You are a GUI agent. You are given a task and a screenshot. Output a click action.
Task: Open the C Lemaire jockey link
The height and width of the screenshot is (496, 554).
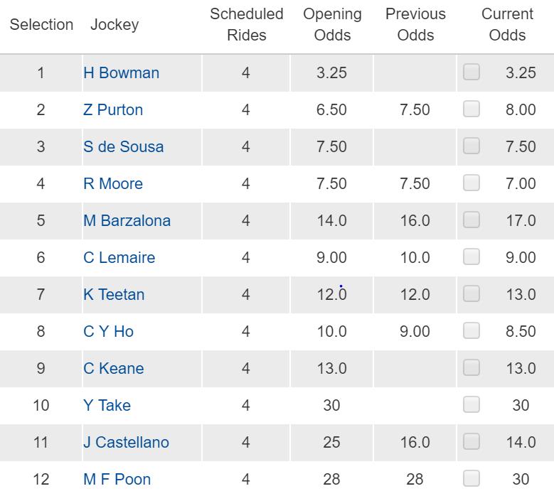119,258
